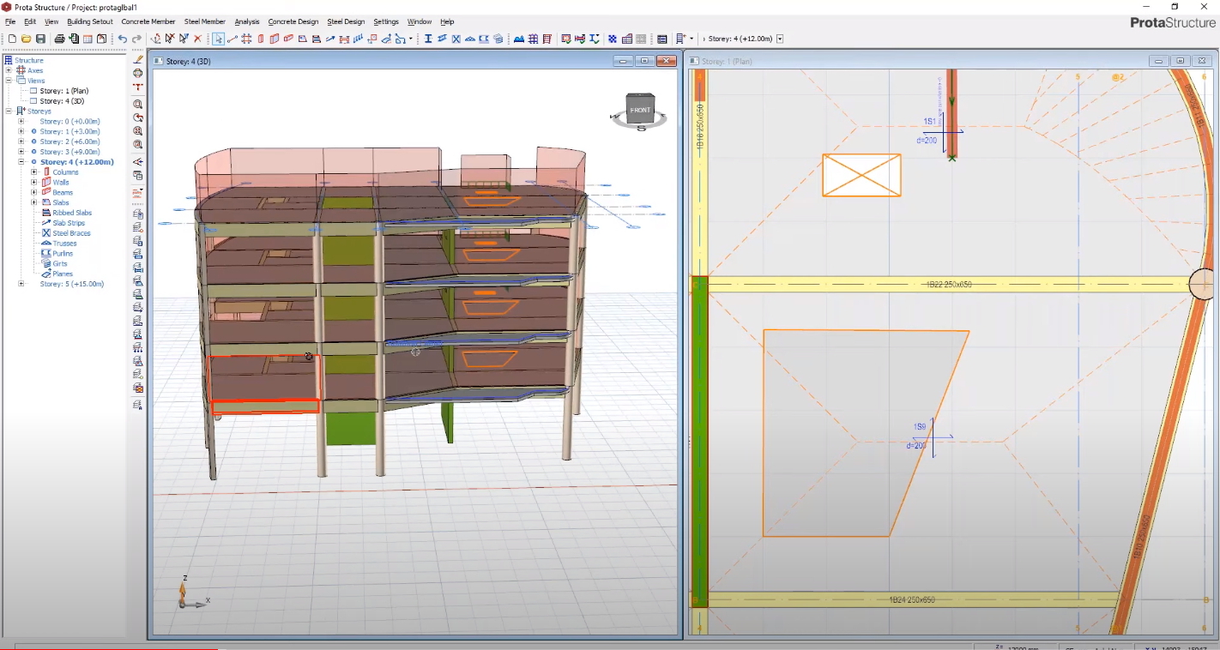This screenshot has height=650, width=1220.
Task: Save the current project
Action: [x=40, y=39]
